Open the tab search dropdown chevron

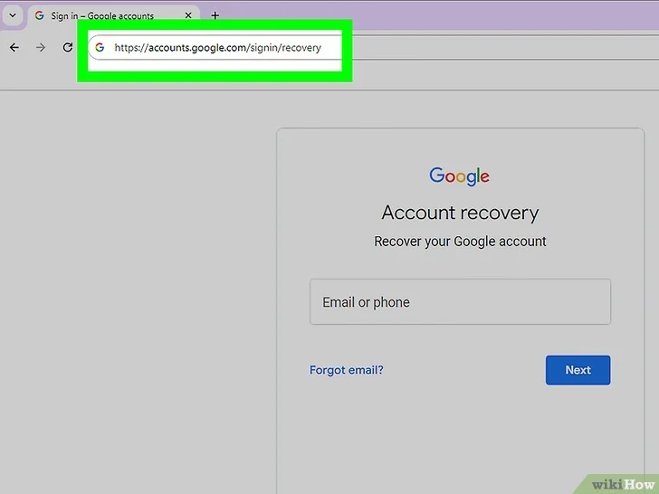(x=13, y=15)
